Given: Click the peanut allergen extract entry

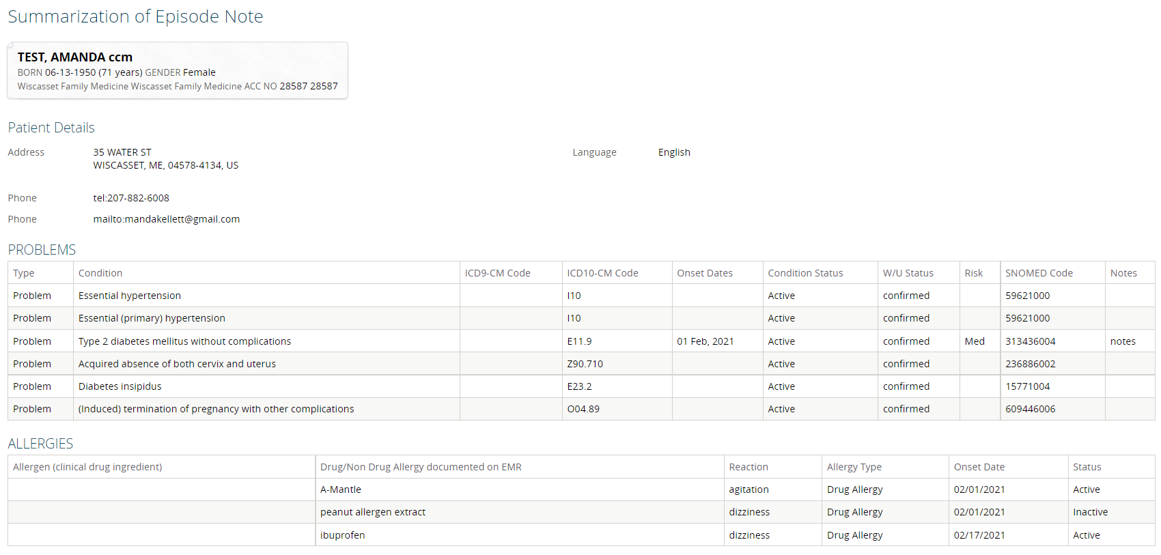Looking at the screenshot, I should coord(373,512).
